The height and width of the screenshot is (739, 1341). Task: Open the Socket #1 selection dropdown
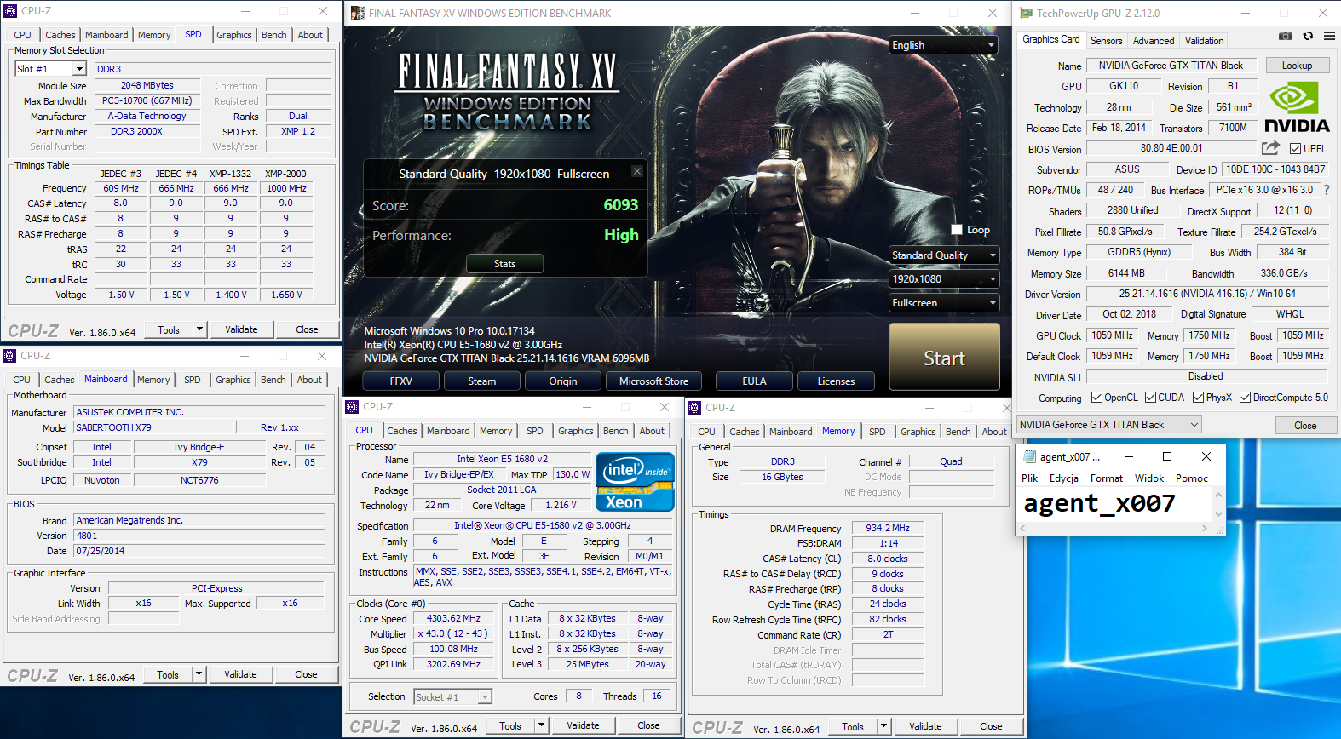pos(453,697)
